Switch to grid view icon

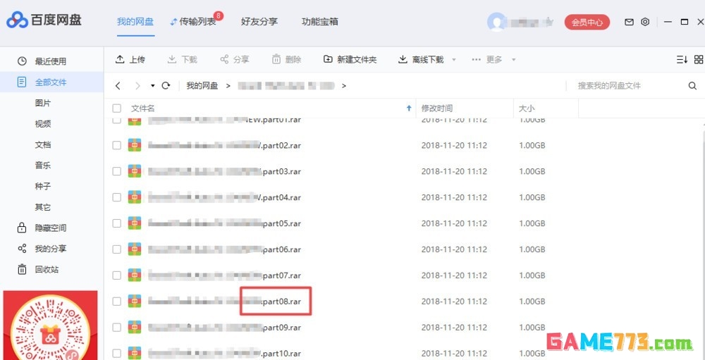click(699, 59)
